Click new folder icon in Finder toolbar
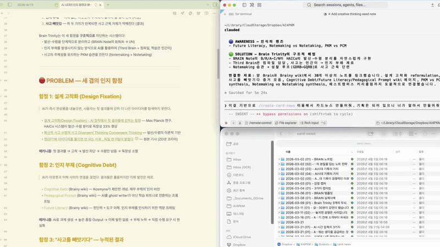The width and height of the screenshot is (440, 247). (x=370, y=134)
